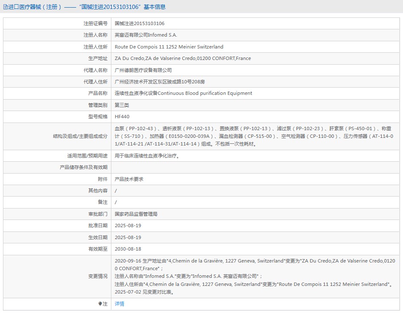Viewport: 403px width, 314px height.
Task: Click the 注册人名称 label
Action: pyautogui.click(x=95, y=35)
